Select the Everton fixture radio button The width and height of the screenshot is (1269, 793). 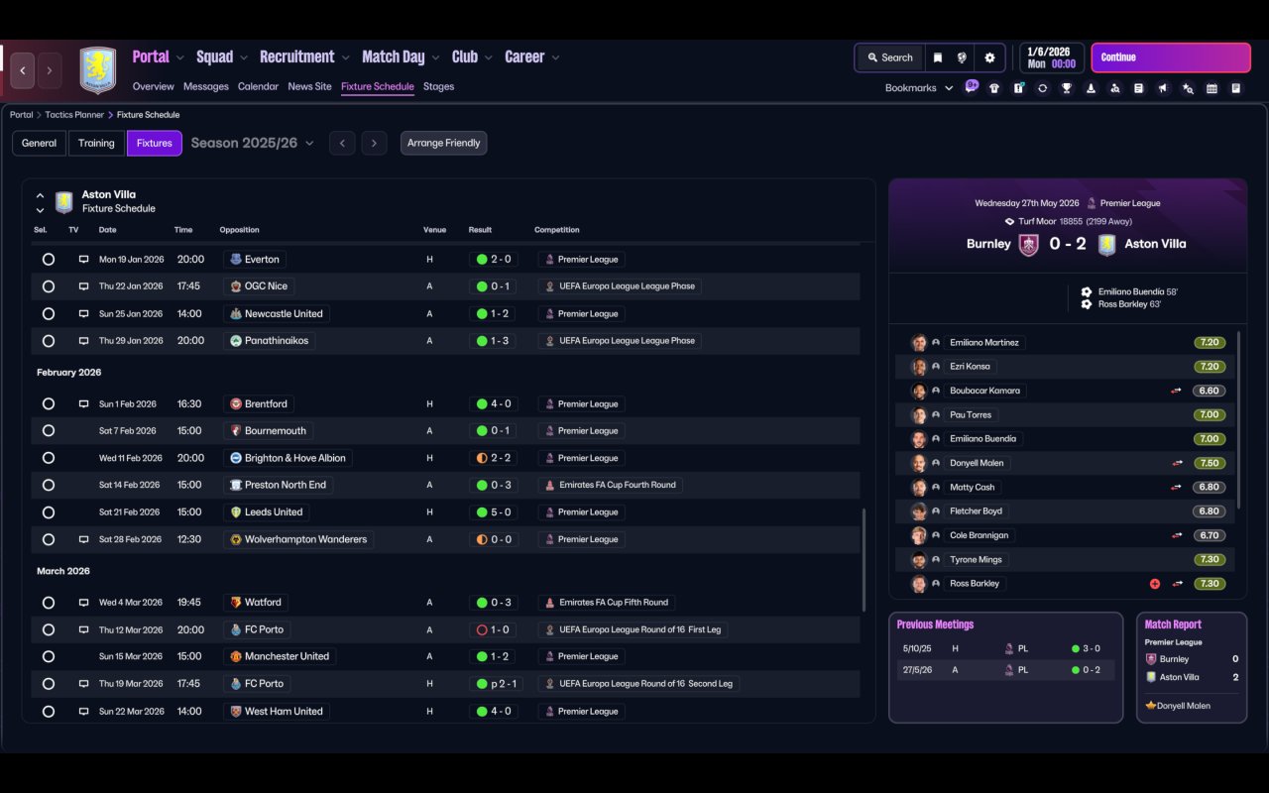[x=49, y=260]
